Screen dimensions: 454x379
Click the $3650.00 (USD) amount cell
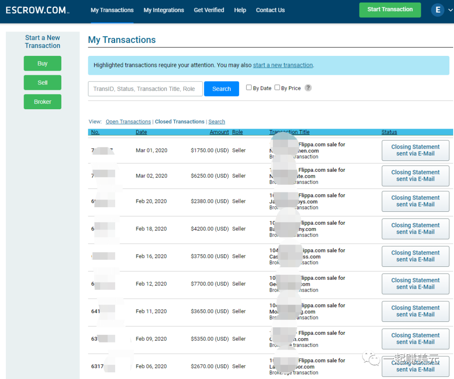click(210, 311)
